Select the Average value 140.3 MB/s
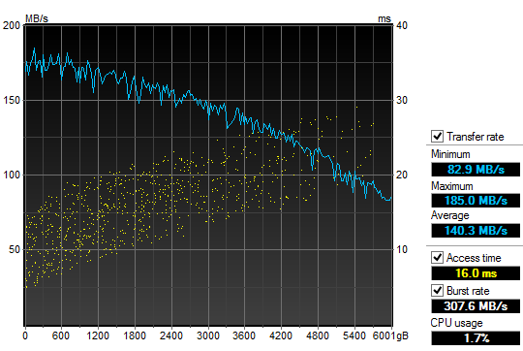This screenshot has height=351, width=523. pos(476,231)
